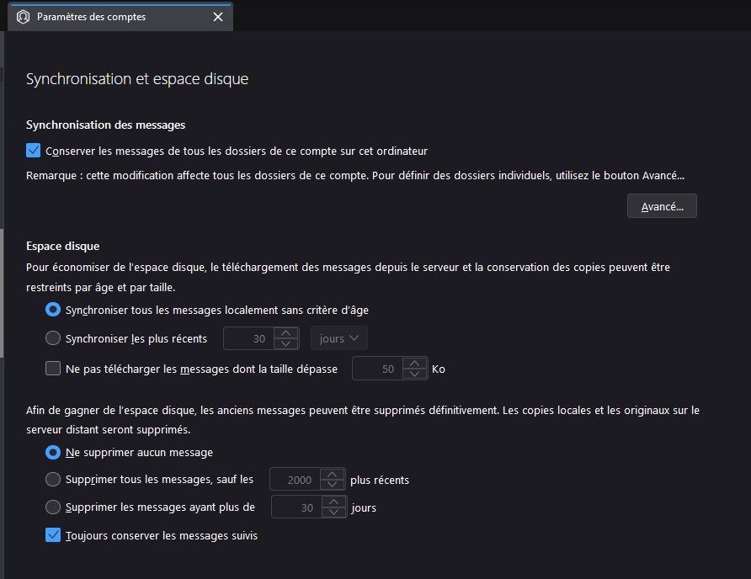
Task: Select Supprimer les messages ayant plus de
Action: 53,507
